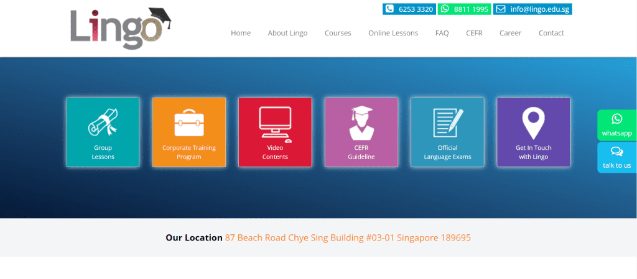
Task: Click the Our Location label
Action: (x=194, y=237)
